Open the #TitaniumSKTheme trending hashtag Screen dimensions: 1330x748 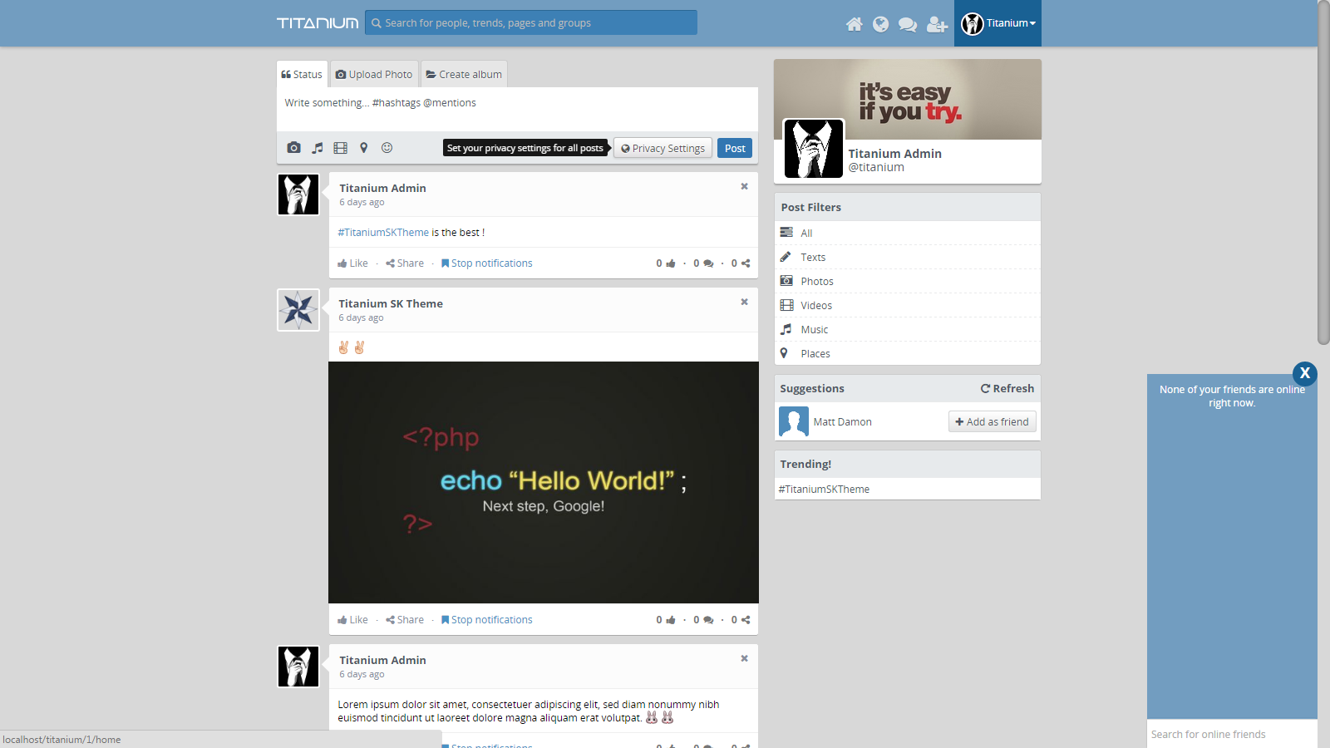pyautogui.click(x=824, y=490)
